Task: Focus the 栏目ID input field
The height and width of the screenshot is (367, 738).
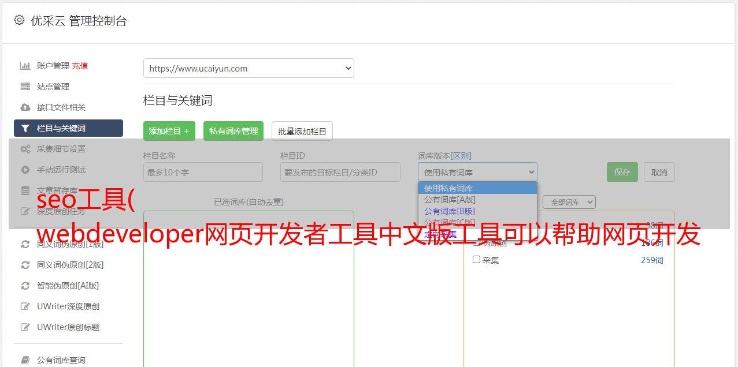Action: coord(340,172)
